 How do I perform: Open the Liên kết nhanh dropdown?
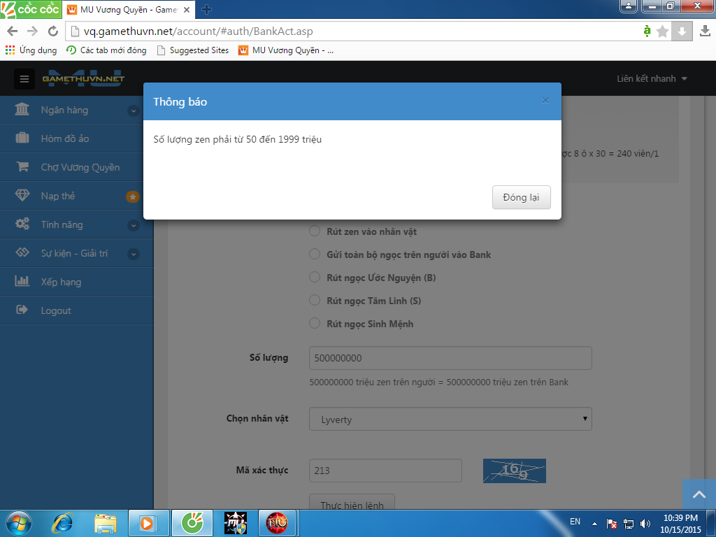tap(652, 79)
